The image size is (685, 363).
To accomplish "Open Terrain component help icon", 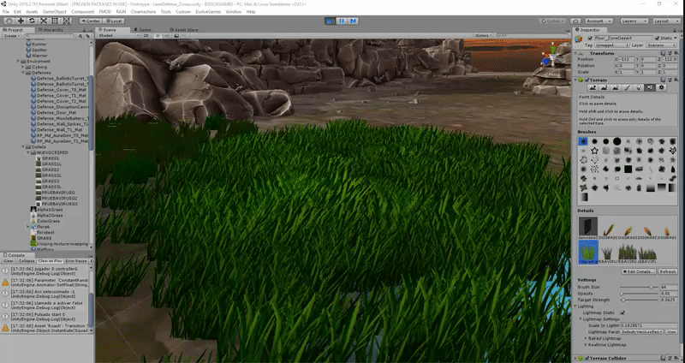I will click(x=663, y=80).
